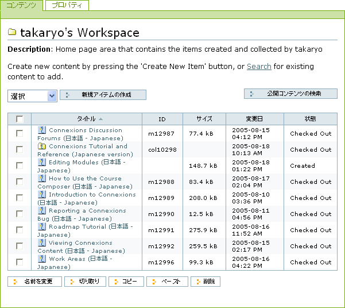This screenshot has height=308, width=345.
Task: Open the 選択 dropdown list
Action: [32, 96]
